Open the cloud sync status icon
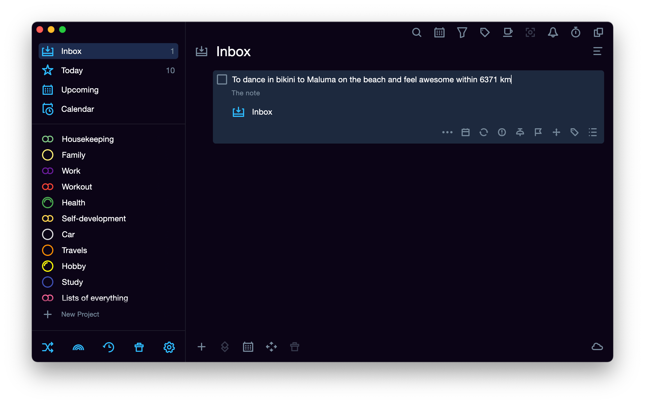Image resolution: width=645 pixels, height=404 pixels. click(x=597, y=347)
